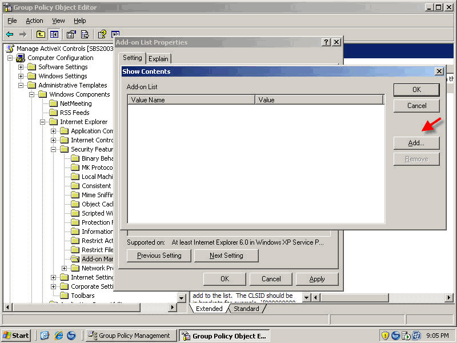The width and height of the screenshot is (457, 343).
Task: Expand the Application Compatibility node
Action: pyautogui.click(x=53, y=131)
